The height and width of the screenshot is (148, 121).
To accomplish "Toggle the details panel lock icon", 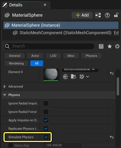I will [116, 15].
